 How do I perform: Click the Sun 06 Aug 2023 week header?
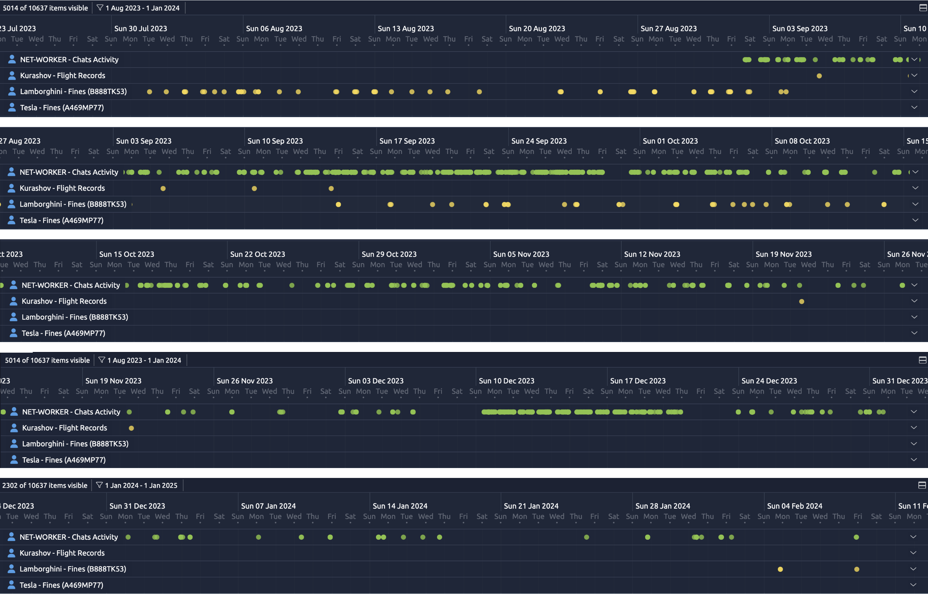[x=274, y=29]
